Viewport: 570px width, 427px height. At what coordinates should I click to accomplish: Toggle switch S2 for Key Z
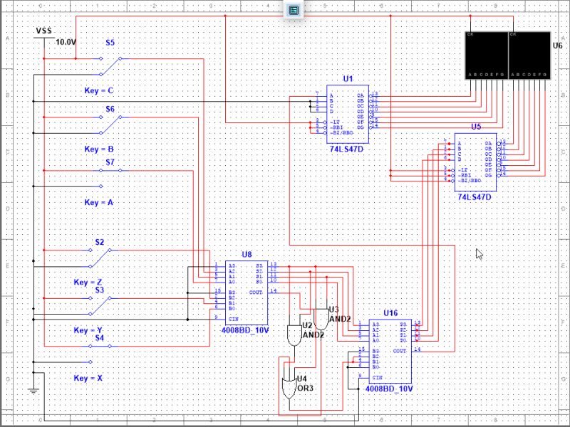(x=100, y=260)
